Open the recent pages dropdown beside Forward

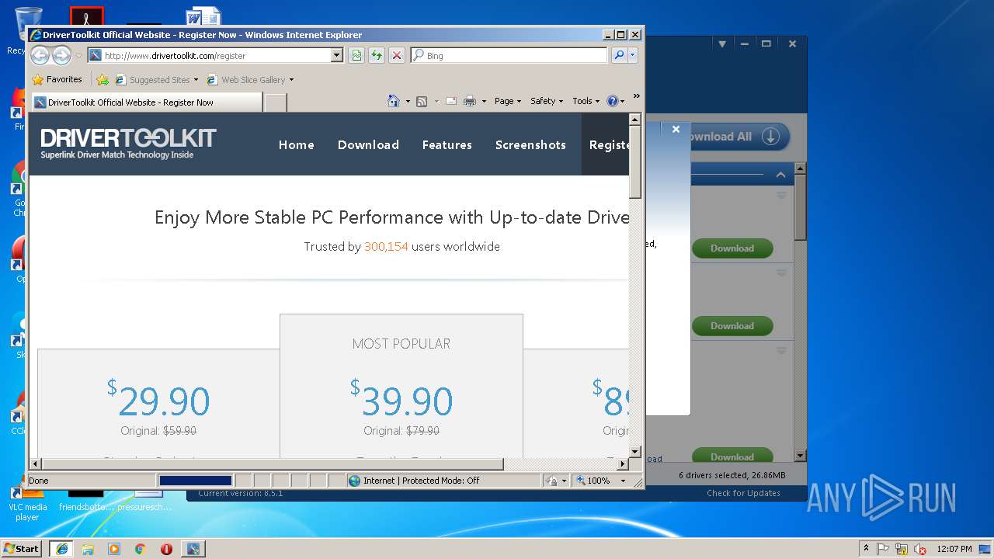click(78, 56)
